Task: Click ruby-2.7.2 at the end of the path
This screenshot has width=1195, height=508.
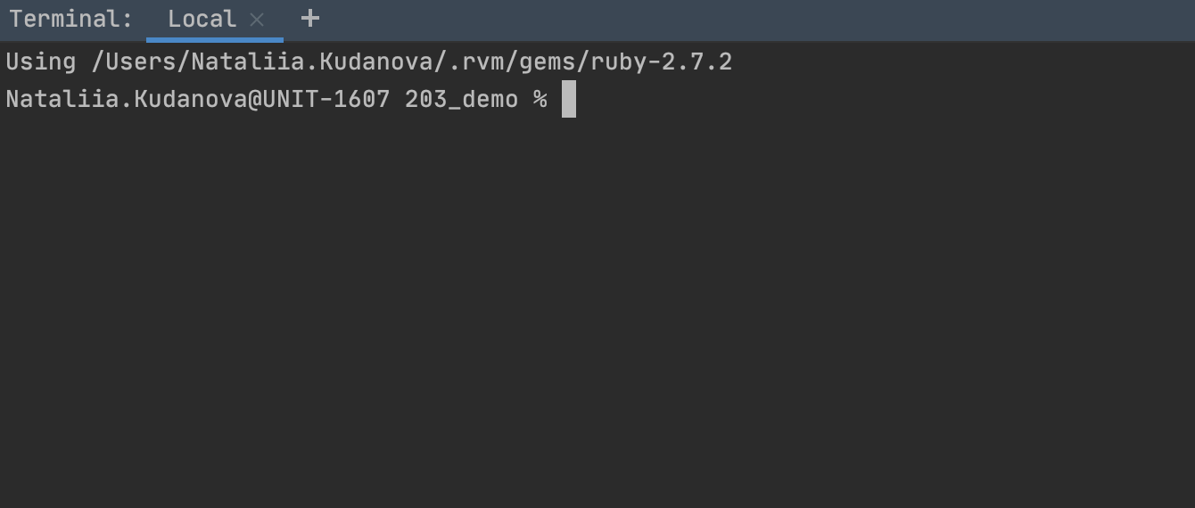Action: pos(661,61)
